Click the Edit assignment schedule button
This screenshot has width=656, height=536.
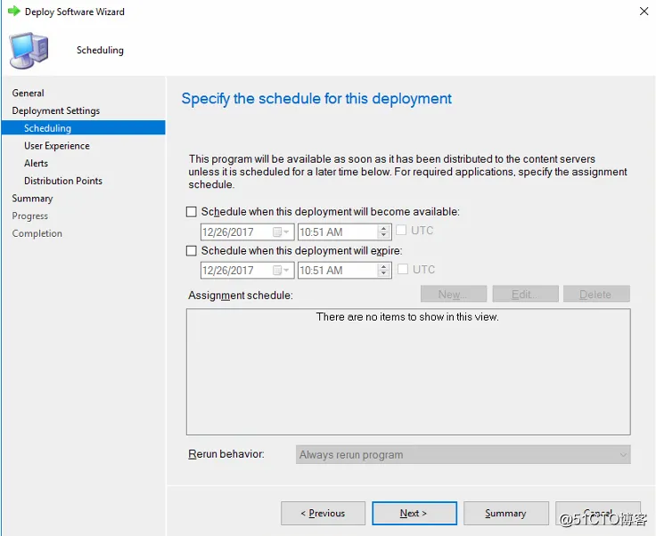(525, 294)
